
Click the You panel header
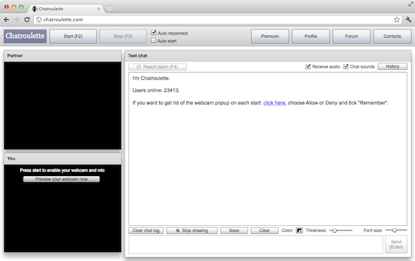(x=62, y=159)
